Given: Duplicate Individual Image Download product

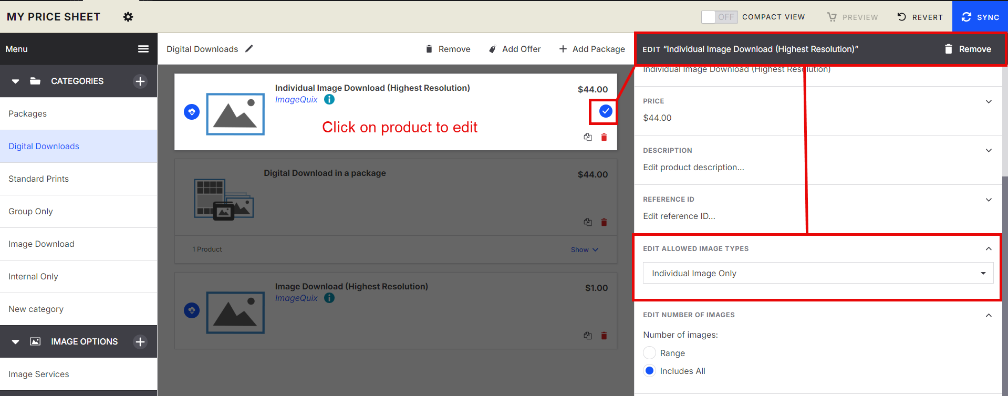Looking at the screenshot, I should [588, 137].
